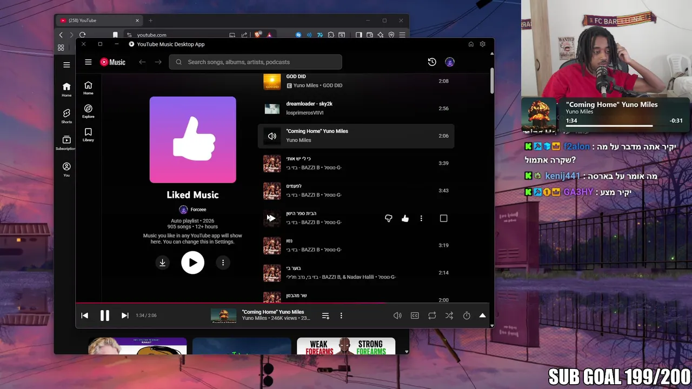The image size is (692, 389).
Task: Expand the now playing player page
Action: [482, 316]
